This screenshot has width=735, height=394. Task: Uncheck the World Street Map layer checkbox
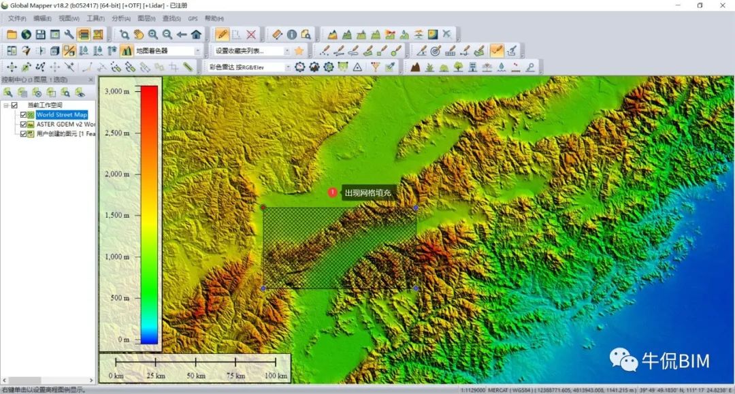(23, 115)
